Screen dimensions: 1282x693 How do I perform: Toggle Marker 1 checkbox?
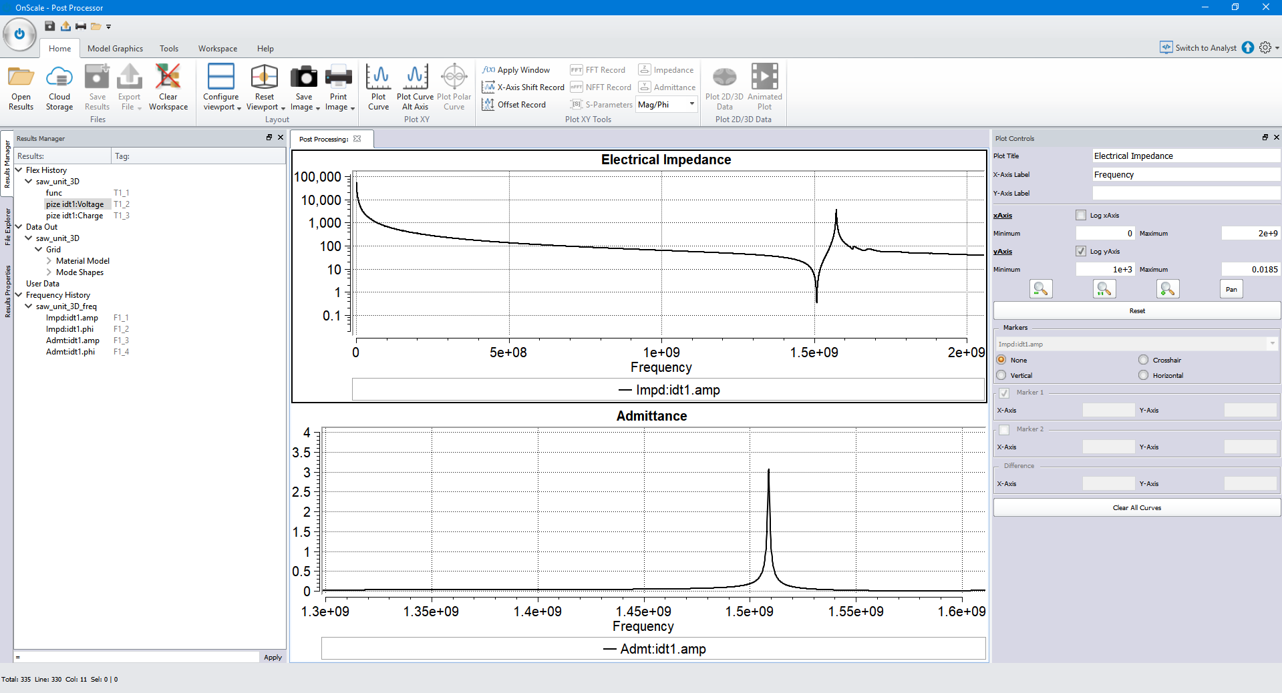1004,393
